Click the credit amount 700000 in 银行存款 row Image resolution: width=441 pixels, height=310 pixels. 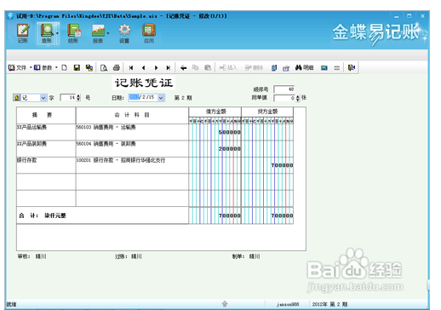tap(282, 165)
